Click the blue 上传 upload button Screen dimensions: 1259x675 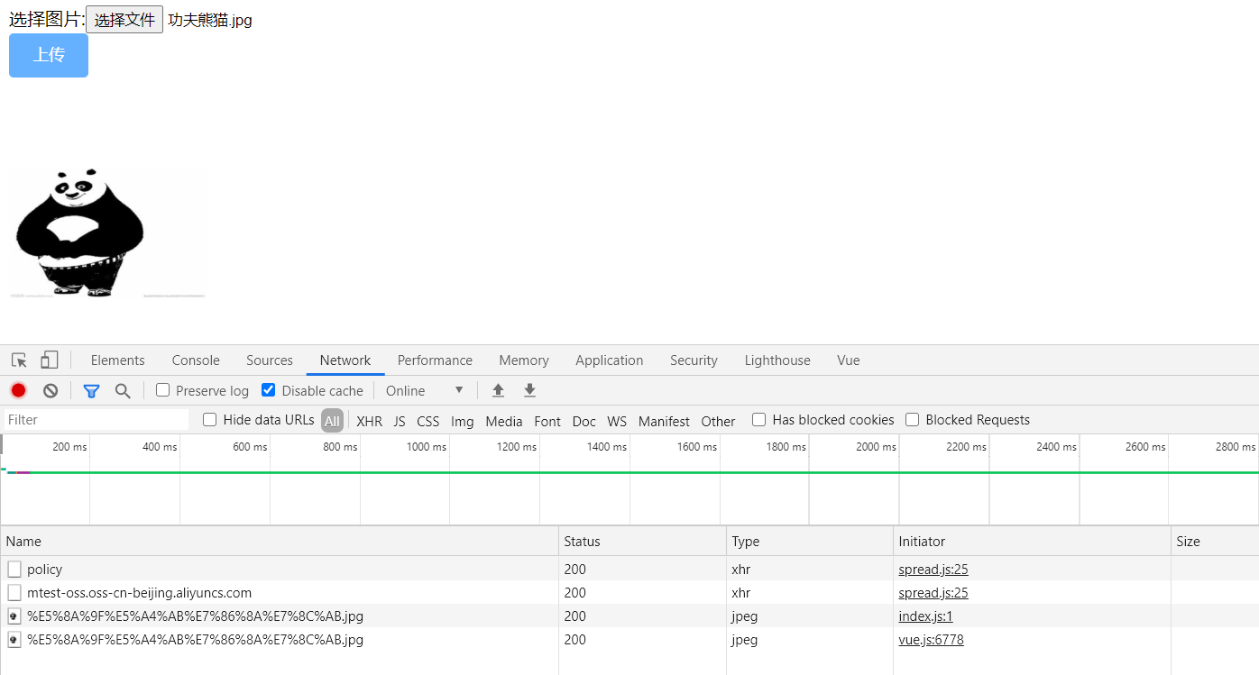tap(49, 56)
